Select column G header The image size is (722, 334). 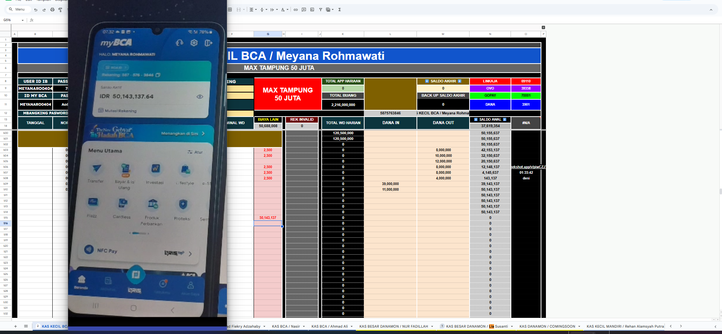268,34
